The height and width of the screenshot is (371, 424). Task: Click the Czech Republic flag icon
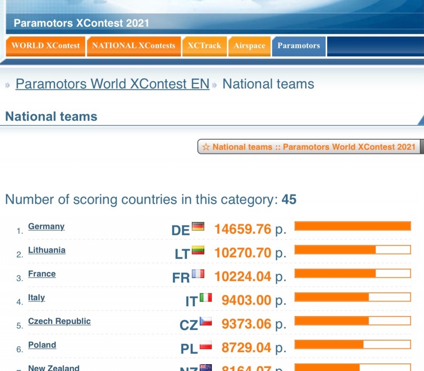click(x=206, y=321)
